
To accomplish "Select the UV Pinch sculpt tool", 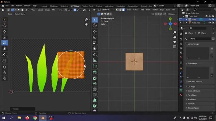I will pyautogui.click(x=4, y=78).
